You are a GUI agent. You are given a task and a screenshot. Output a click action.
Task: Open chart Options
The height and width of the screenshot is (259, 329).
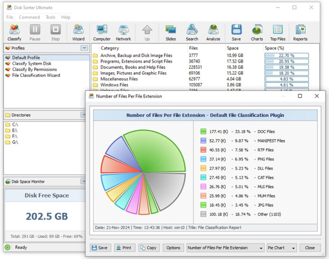pyautogui.click(x=173, y=248)
